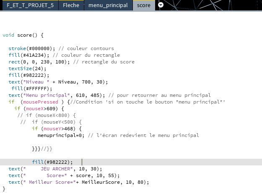Click the fill(#41A234) line
This screenshot has width=262, height=193.
click(64, 55)
